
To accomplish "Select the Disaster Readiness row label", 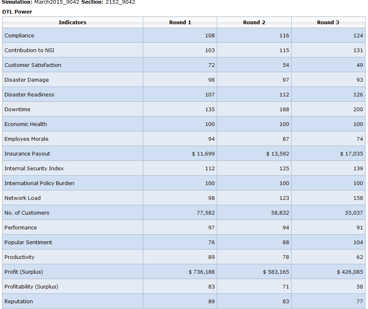I will 29,95.
